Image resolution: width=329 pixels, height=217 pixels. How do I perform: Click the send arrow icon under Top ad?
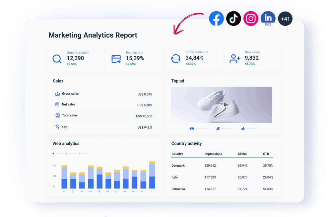[218, 128]
